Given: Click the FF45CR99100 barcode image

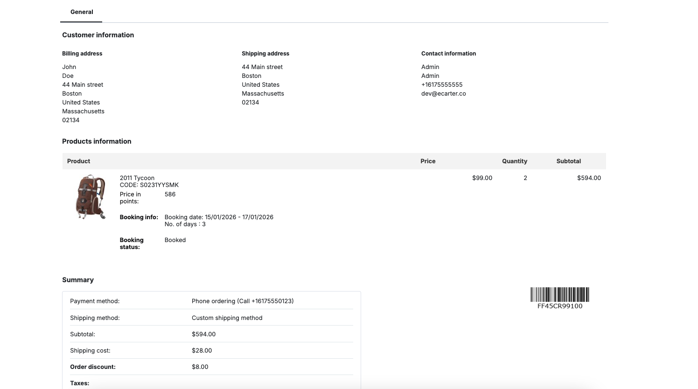Looking at the screenshot, I should click(559, 295).
